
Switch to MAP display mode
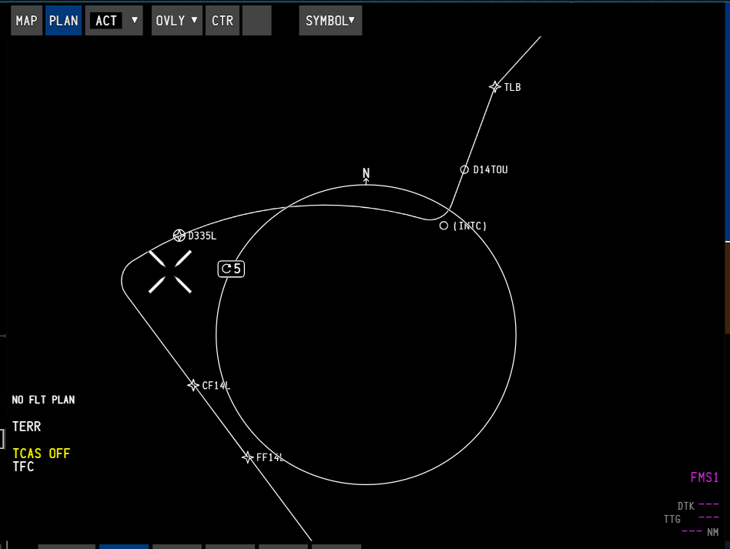[26, 21]
